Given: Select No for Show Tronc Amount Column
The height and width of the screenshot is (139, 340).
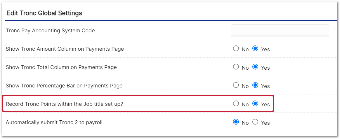Looking at the screenshot, I should point(236,49).
